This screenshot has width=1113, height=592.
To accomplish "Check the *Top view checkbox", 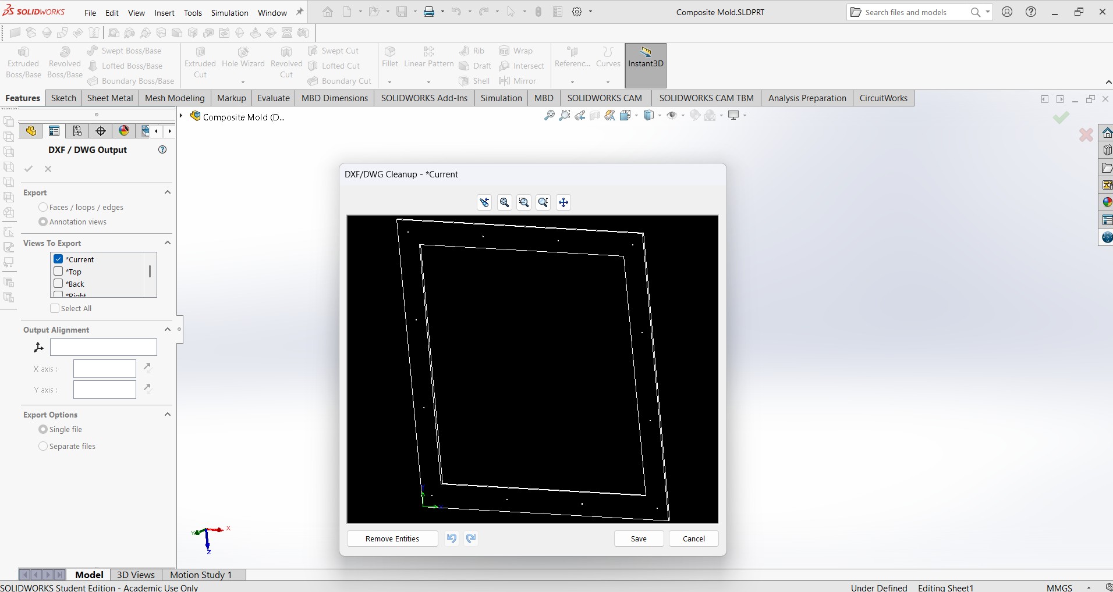I will tap(58, 271).
